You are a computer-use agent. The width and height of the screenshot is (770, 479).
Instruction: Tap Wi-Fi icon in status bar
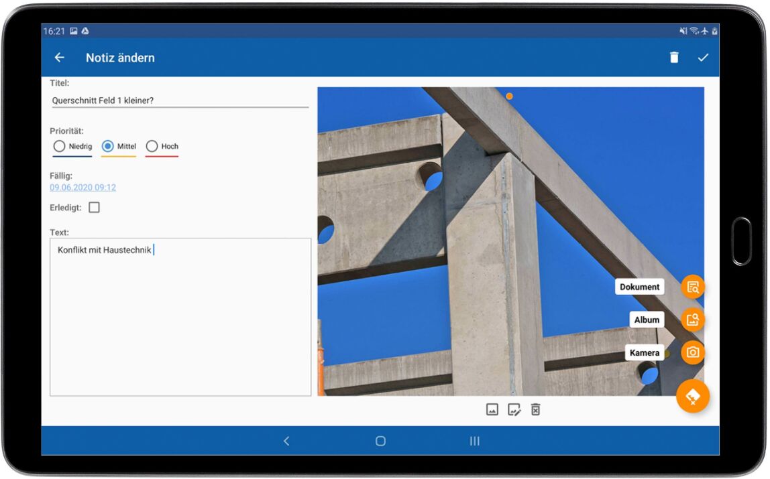click(x=694, y=31)
